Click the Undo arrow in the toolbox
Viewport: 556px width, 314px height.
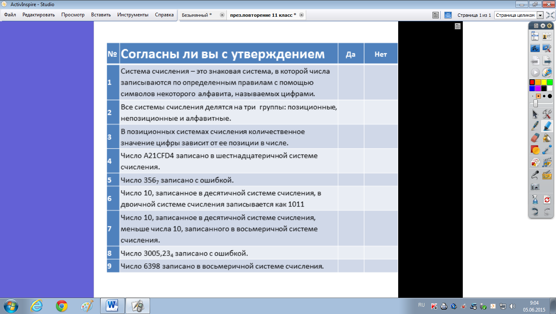535,211
